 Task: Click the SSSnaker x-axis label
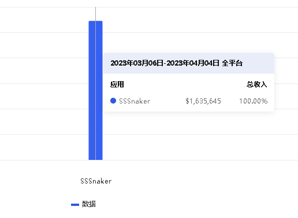(x=96, y=181)
